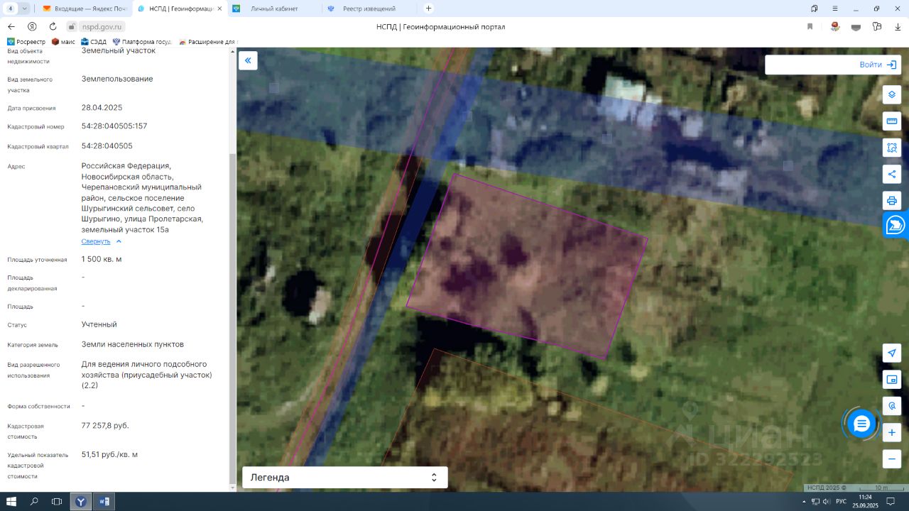Open the round chat support bubble
The width and height of the screenshot is (909, 511).
pos(861,424)
